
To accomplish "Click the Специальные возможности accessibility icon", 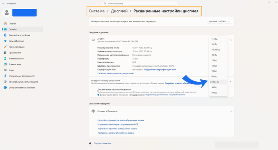I will tap(5, 76).
